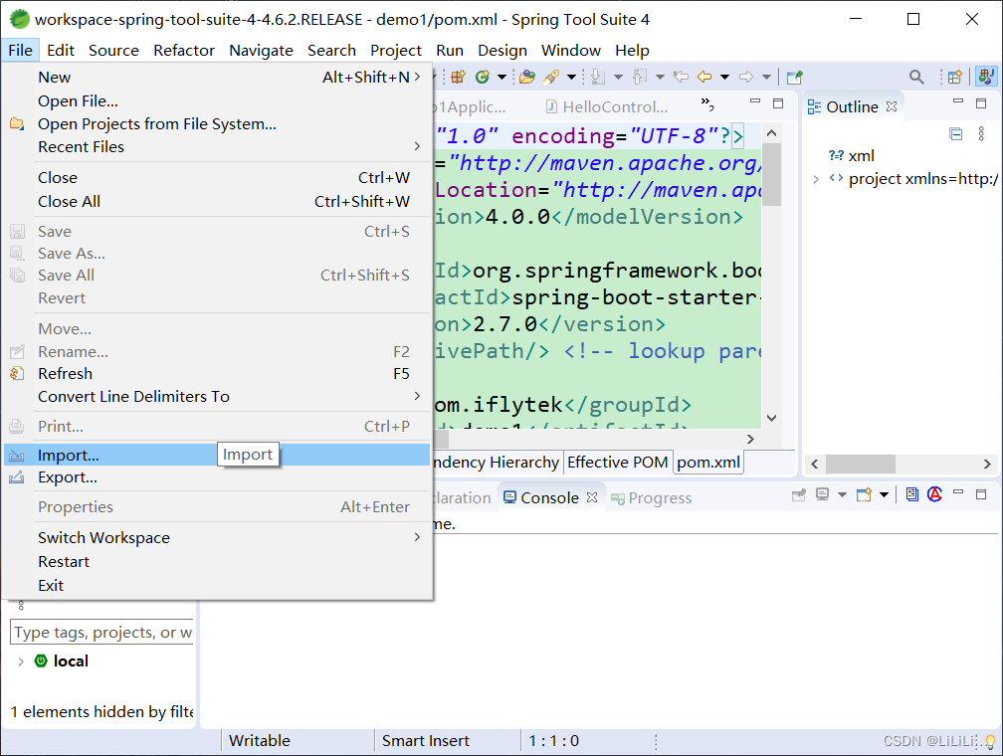This screenshot has width=1003, height=756.
Task: Open the Run menu
Action: click(x=450, y=51)
